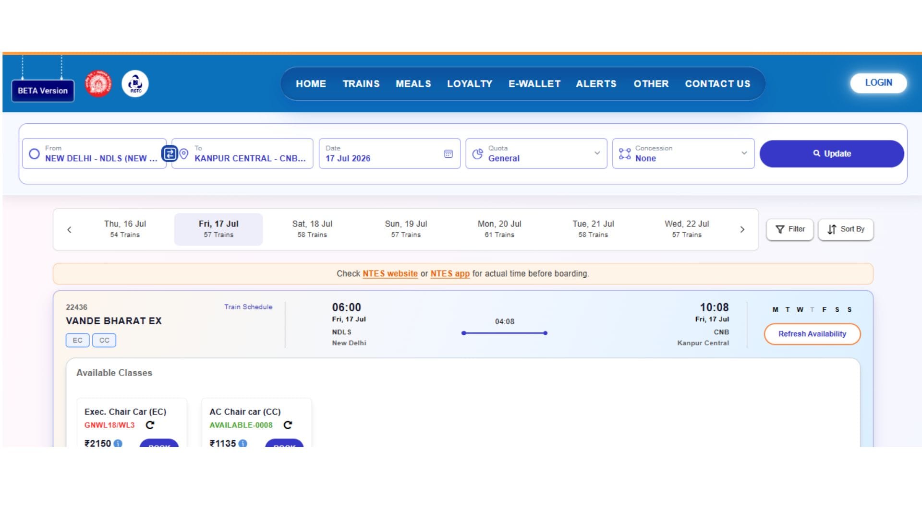Click the Login button
922x518 pixels.
point(878,82)
